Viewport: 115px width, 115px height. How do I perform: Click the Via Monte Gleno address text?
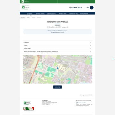(x=57, y=27)
